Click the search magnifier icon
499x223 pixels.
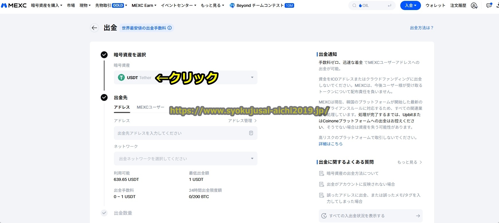point(354,5)
